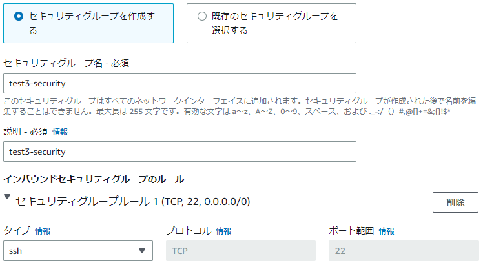Screen dimensions: 483x265
Task: Click the ポート範囲 field showing 22
Action: click(403, 251)
